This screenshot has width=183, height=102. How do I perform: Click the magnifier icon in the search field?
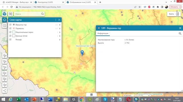(42, 14)
